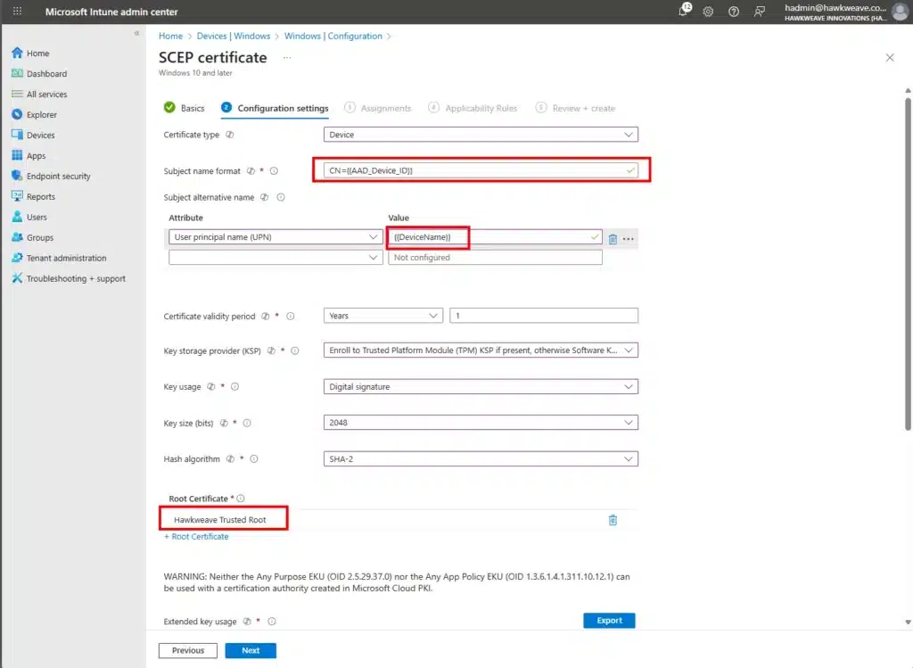Open the notifications bell icon
The height and width of the screenshot is (668, 913).
(684, 11)
